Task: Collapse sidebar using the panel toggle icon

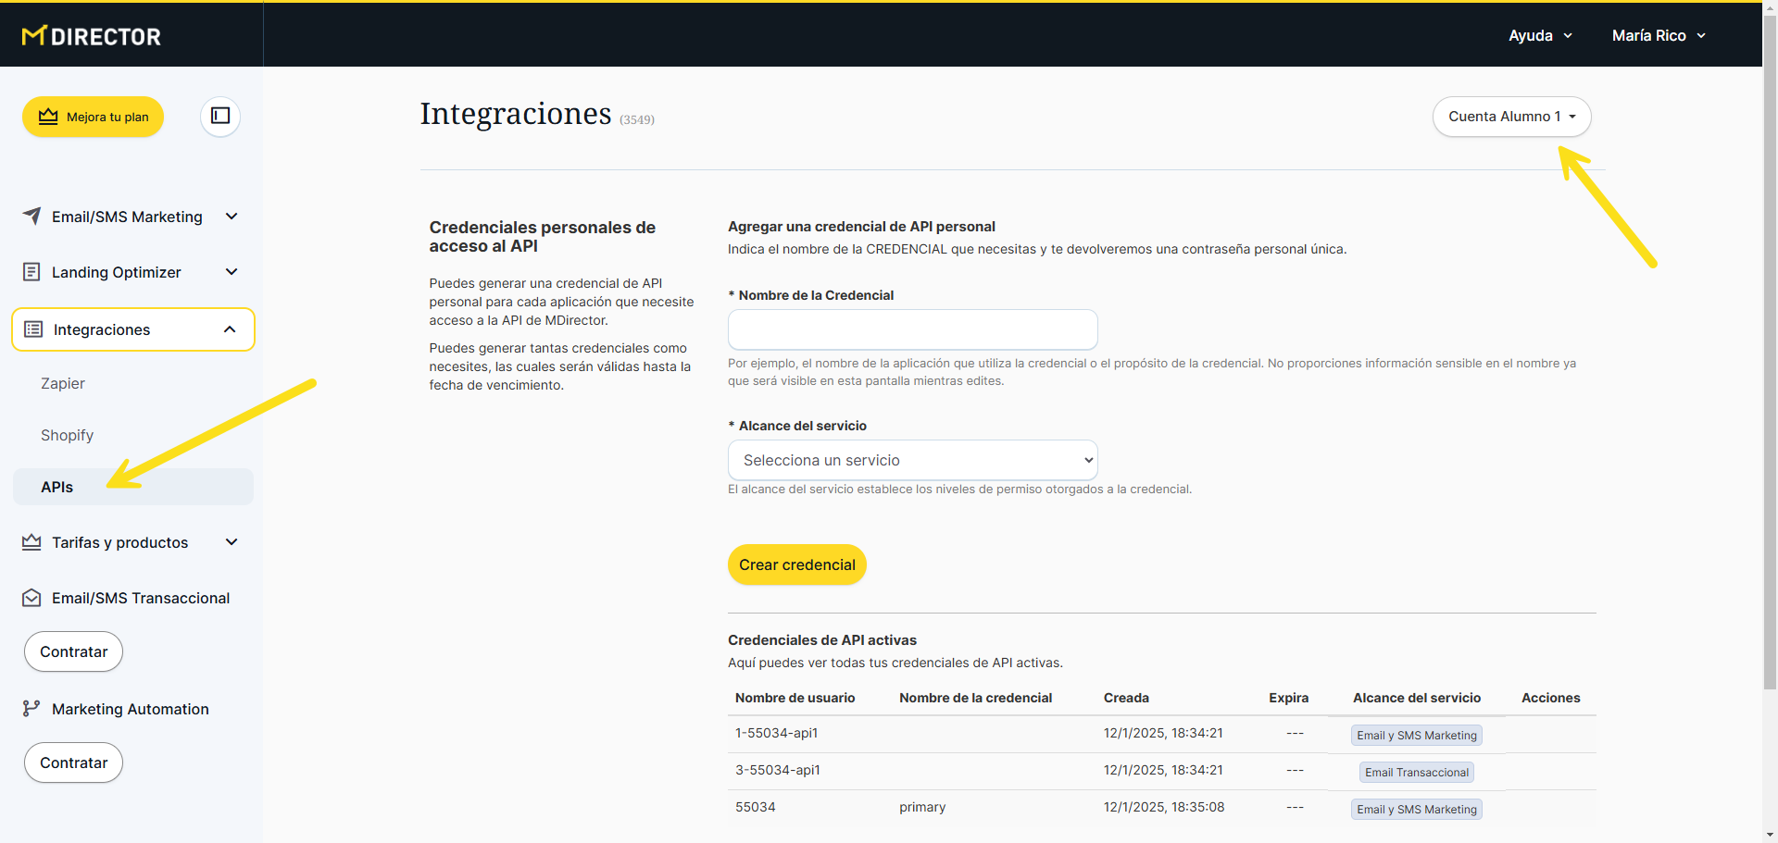Action: coord(220,116)
